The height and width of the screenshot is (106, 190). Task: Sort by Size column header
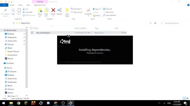[x=117, y=28]
